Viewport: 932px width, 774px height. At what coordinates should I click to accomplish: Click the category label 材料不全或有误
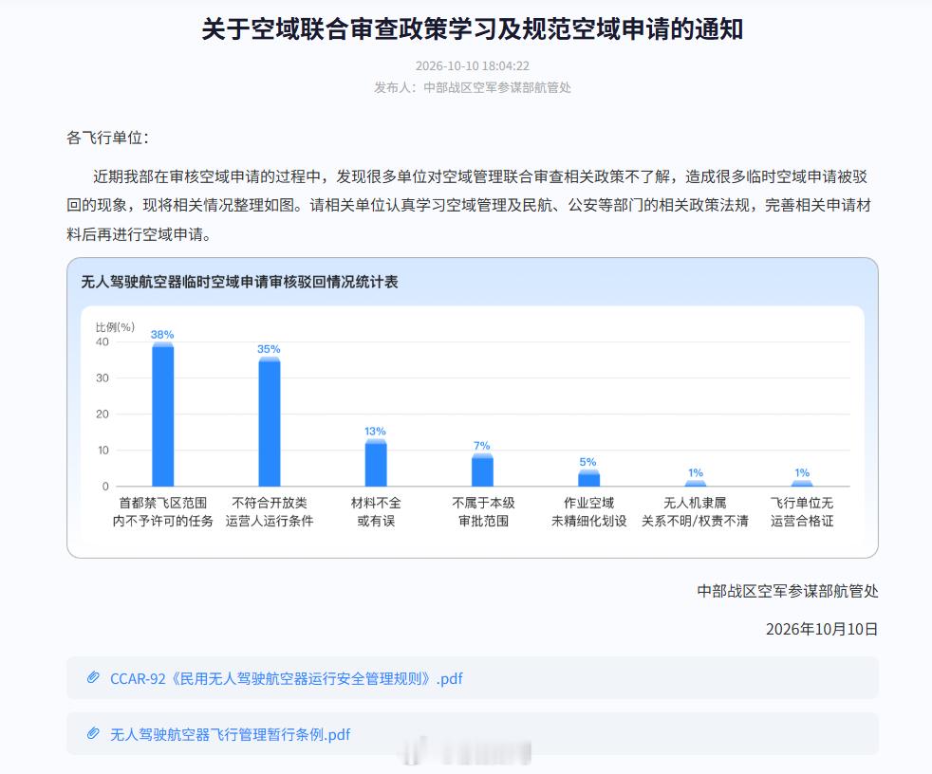pyautogui.click(x=376, y=512)
